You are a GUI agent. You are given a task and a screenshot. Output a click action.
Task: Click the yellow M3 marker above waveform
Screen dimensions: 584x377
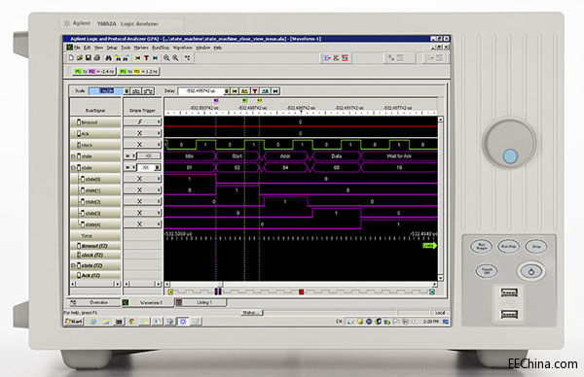[259, 100]
